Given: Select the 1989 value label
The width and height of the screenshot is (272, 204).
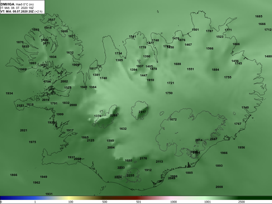Looking at the screenshot, I should (x=23, y=69).
